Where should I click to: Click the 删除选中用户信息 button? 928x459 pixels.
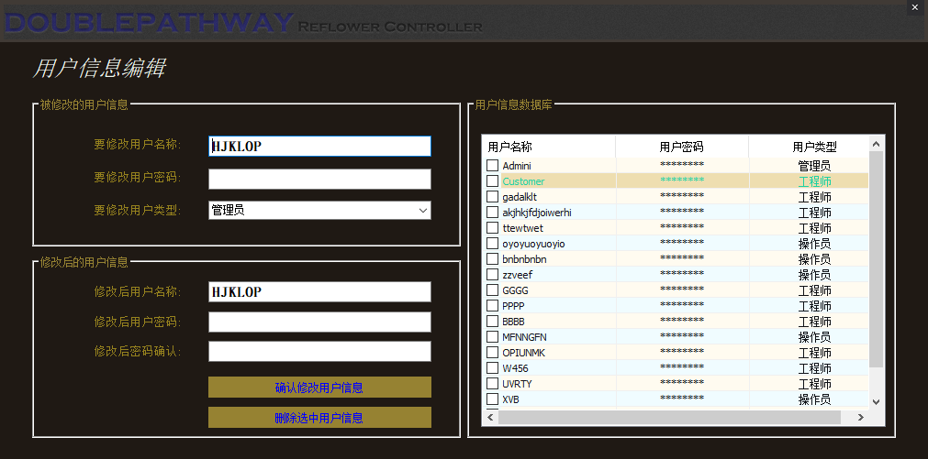[x=319, y=418]
